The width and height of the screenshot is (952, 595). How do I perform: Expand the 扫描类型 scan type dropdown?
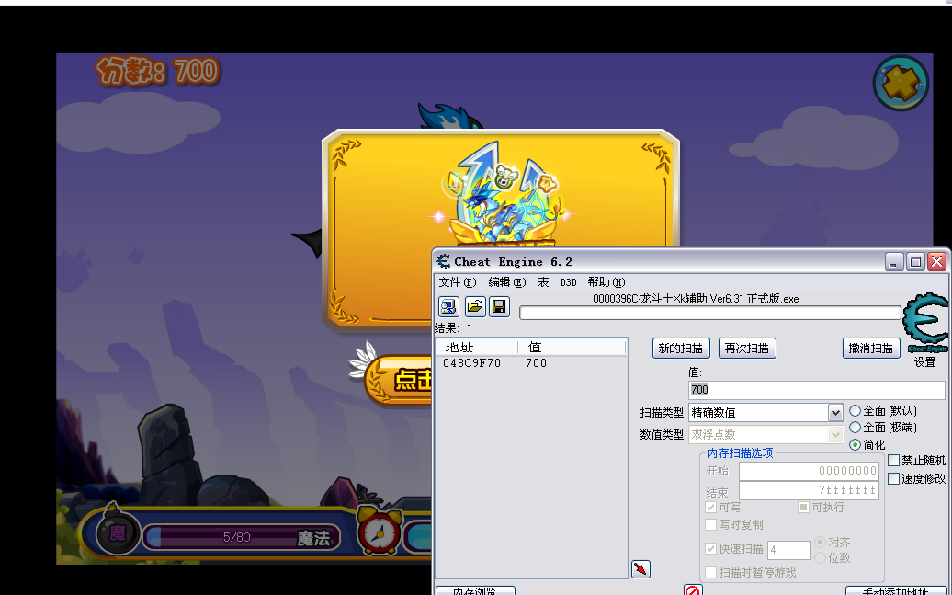click(x=835, y=413)
